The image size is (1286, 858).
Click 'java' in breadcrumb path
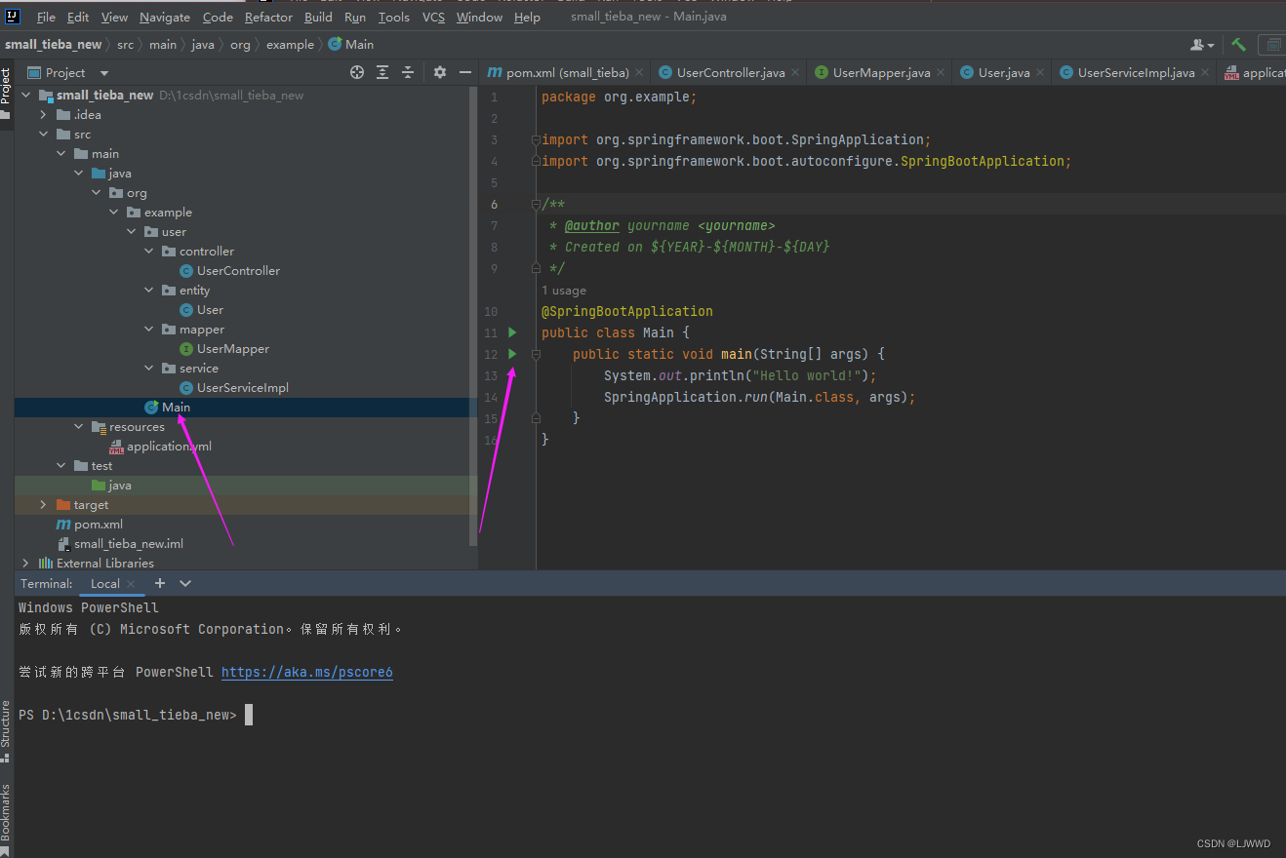coord(203,45)
